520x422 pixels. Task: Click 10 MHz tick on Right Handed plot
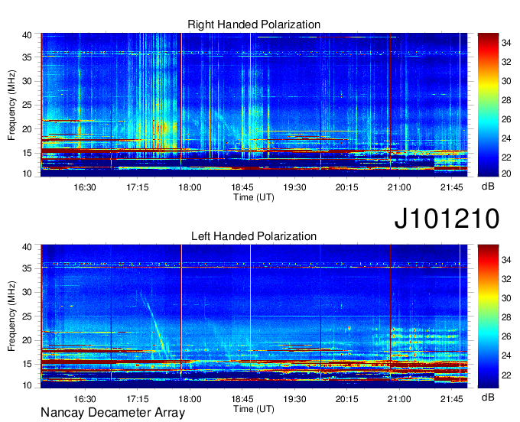tap(27, 174)
